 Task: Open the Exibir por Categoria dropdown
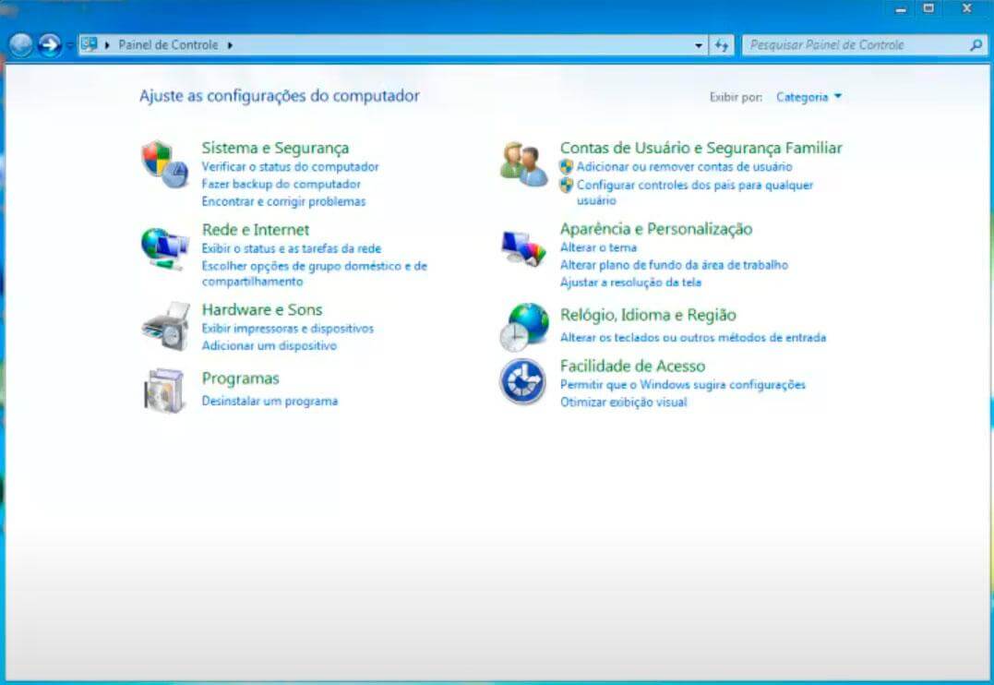[808, 97]
